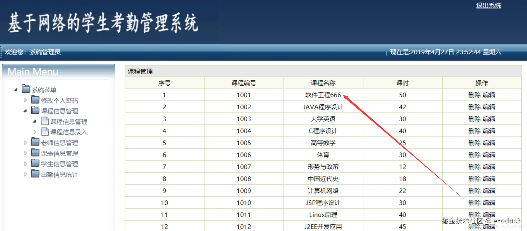The height and width of the screenshot is (231, 527).
Task: Click the folder icon of 学生信息管理
Action: (x=35, y=163)
